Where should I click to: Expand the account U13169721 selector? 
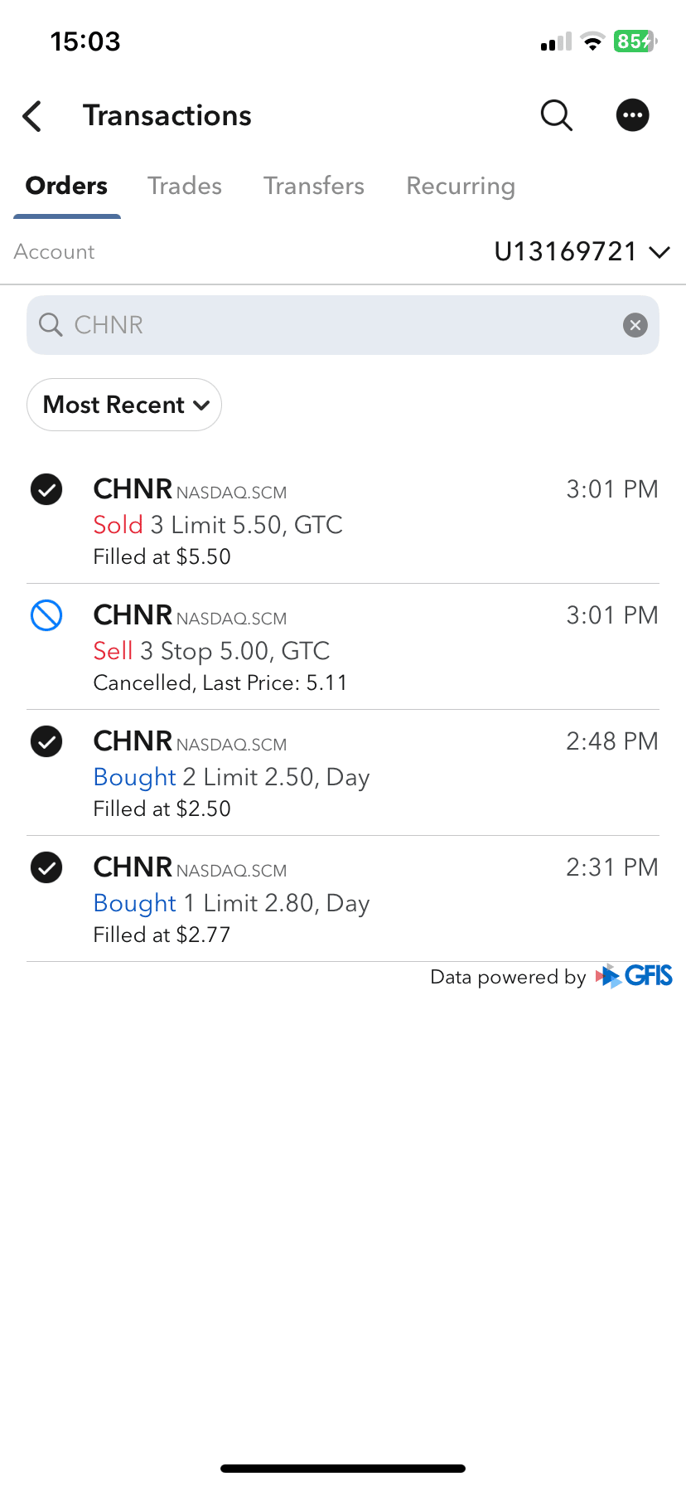pos(582,251)
